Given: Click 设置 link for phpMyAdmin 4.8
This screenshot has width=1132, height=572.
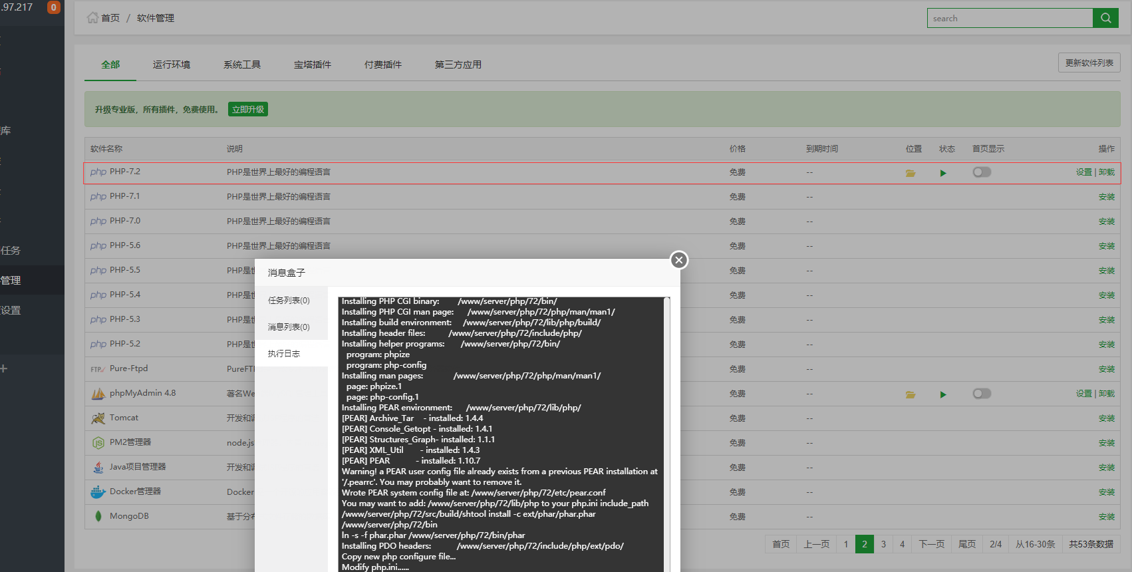Looking at the screenshot, I should pyautogui.click(x=1084, y=394).
